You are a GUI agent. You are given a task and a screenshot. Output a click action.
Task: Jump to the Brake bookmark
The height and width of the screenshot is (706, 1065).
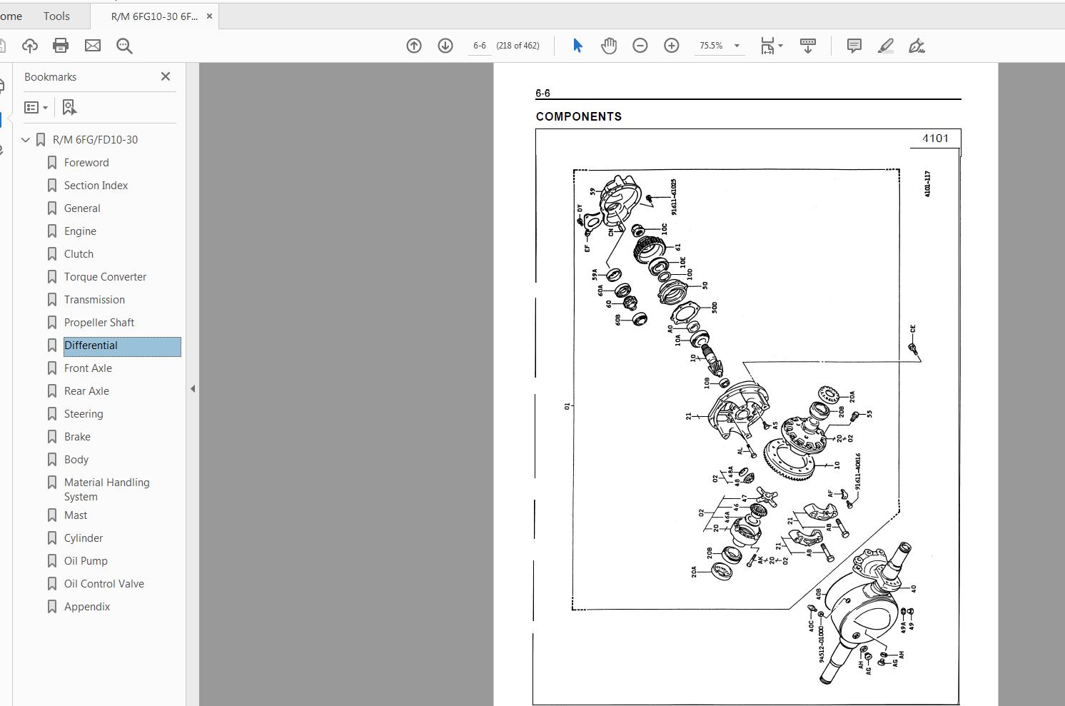pos(77,437)
